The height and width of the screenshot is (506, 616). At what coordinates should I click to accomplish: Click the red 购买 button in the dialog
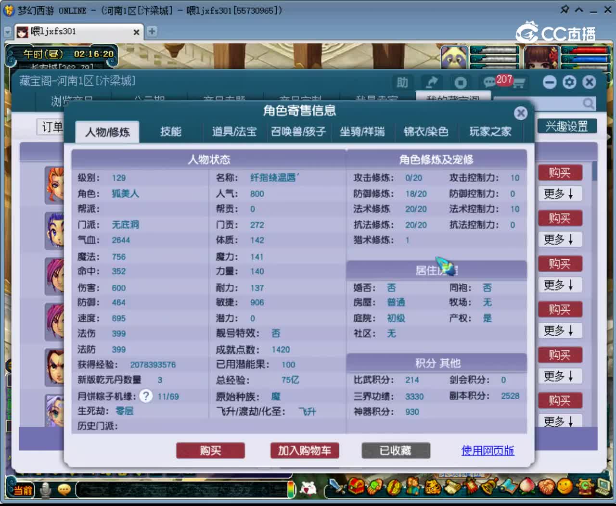(210, 451)
